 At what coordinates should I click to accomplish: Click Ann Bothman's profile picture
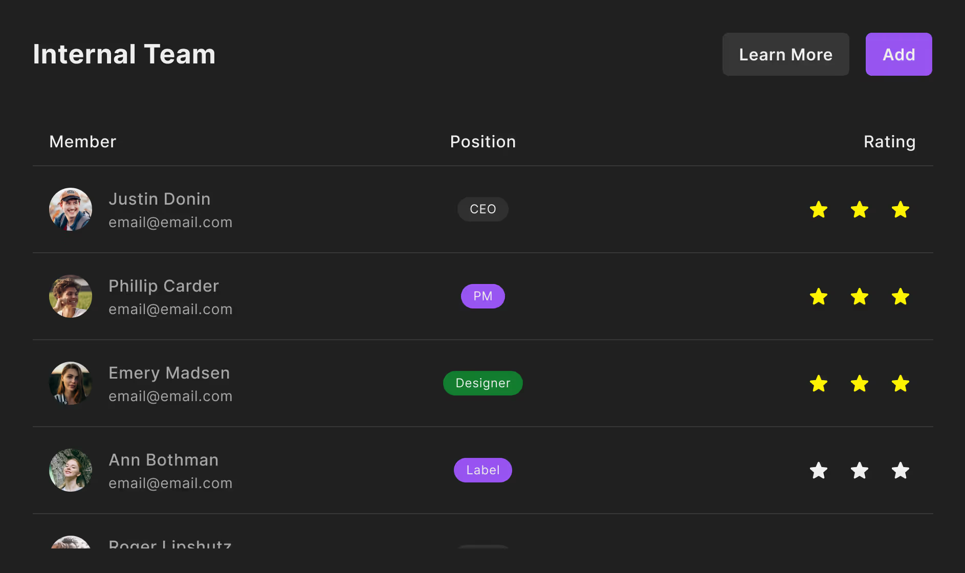(x=71, y=470)
